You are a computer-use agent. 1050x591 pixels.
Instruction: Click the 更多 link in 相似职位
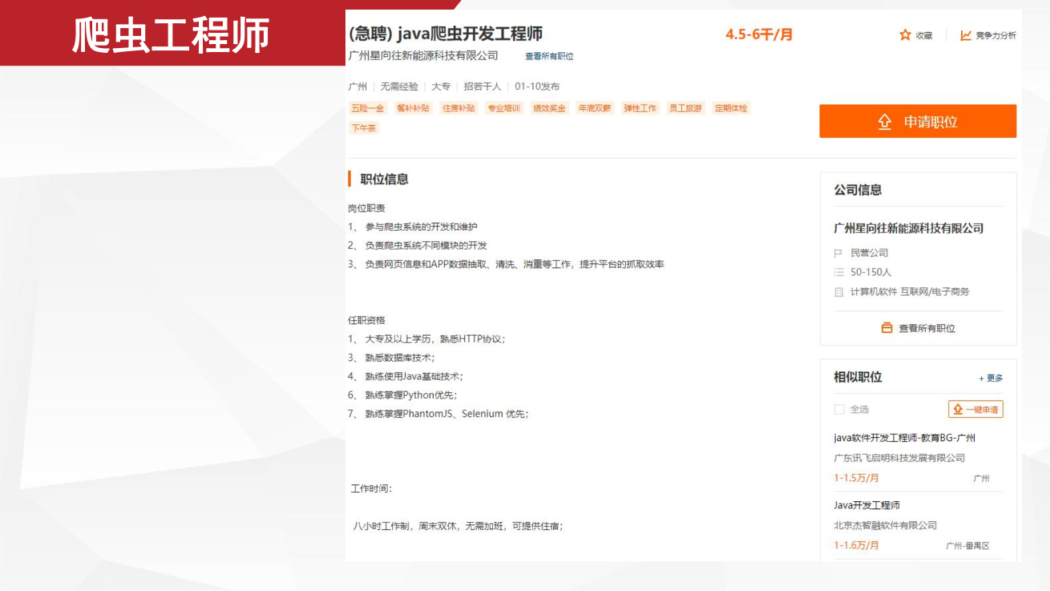991,378
